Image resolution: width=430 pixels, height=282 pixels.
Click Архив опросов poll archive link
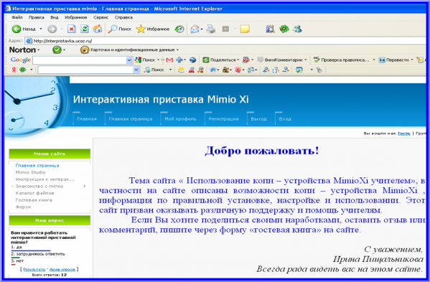(x=62, y=269)
